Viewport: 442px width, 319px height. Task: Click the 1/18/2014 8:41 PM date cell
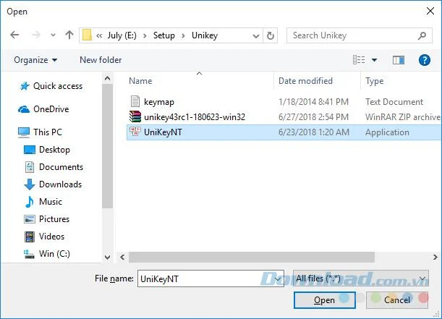tap(313, 102)
